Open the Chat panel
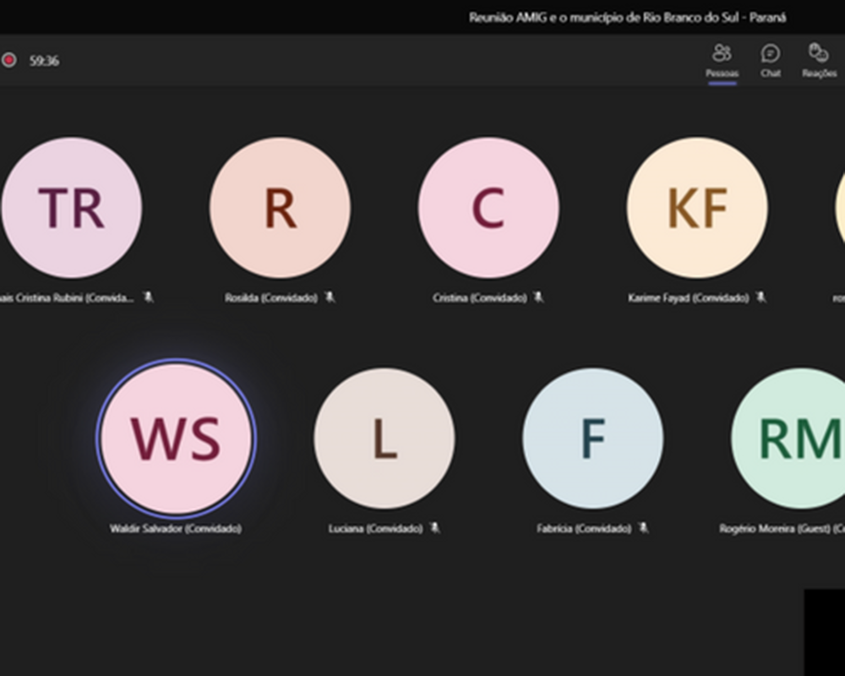845x676 pixels. point(770,60)
